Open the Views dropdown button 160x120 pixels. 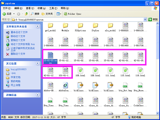pos(59,14)
